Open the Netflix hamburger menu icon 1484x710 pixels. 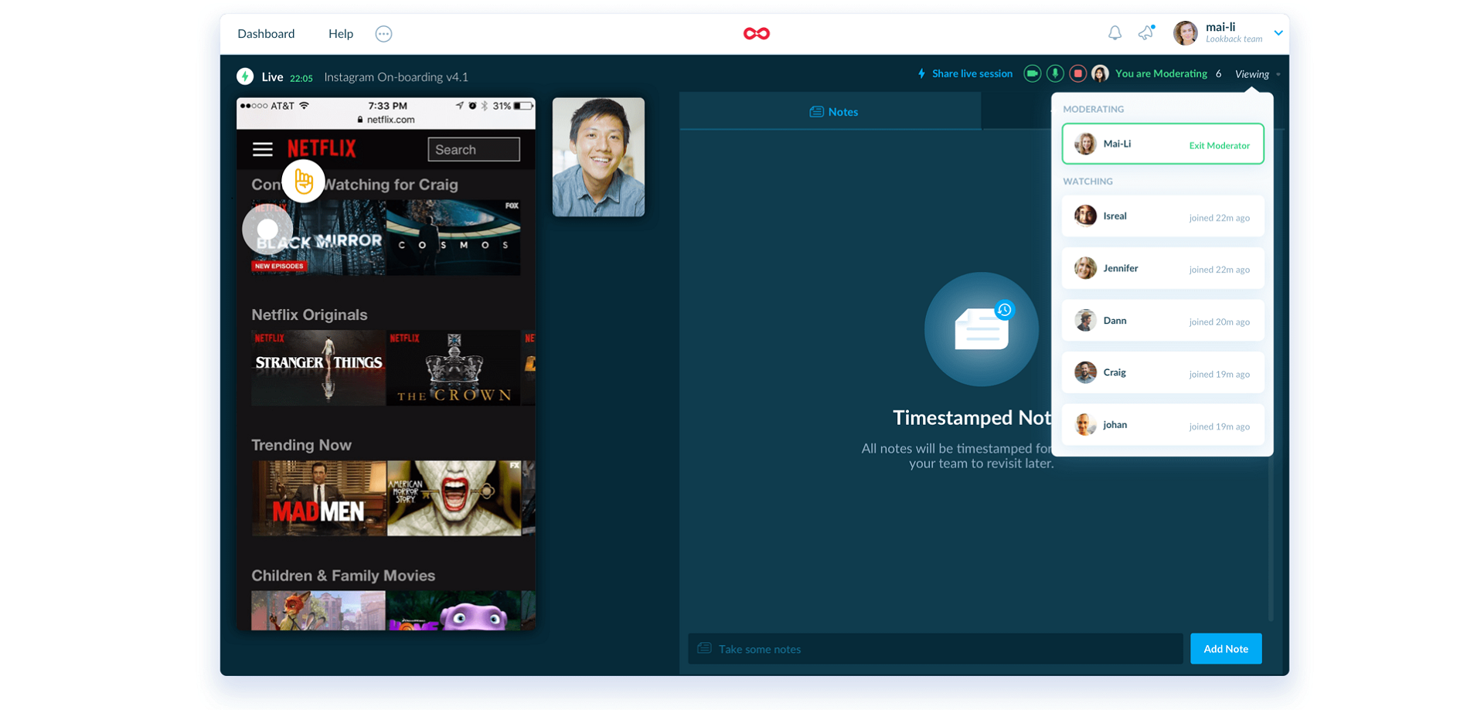tap(263, 149)
